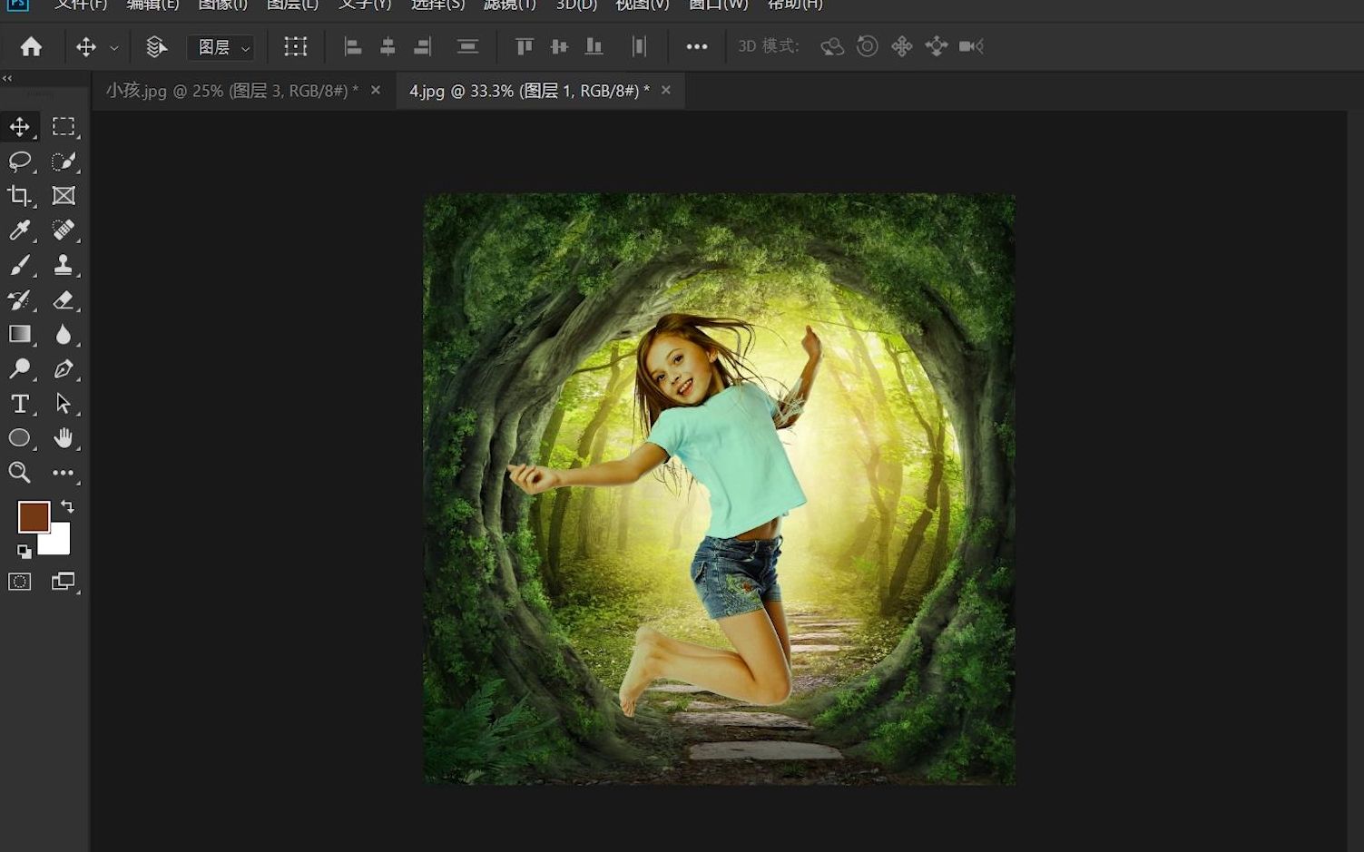Viewport: 1364px width, 852px height.
Task: Select the Spot Healing Brush tool
Action: click(x=64, y=230)
